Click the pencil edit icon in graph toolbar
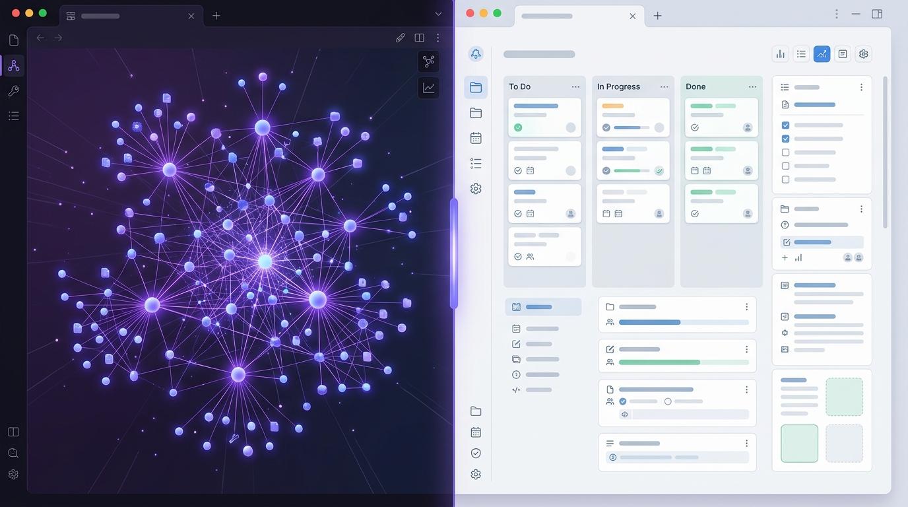This screenshot has width=908, height=507. 400,38
